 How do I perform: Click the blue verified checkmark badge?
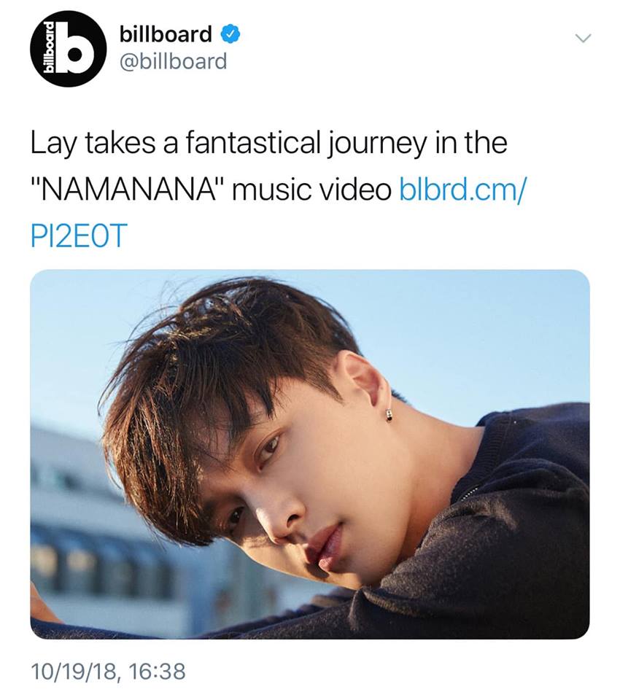(x=231, y=34)
